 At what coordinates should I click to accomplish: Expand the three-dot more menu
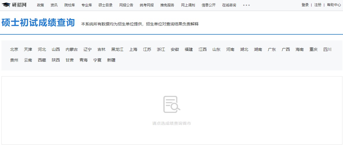(246, 5)
